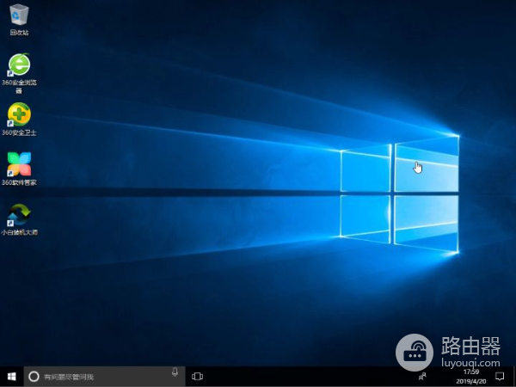The image size is (516, 387).
Task: Open the taskbar clock and date
Action: point(472,377)
